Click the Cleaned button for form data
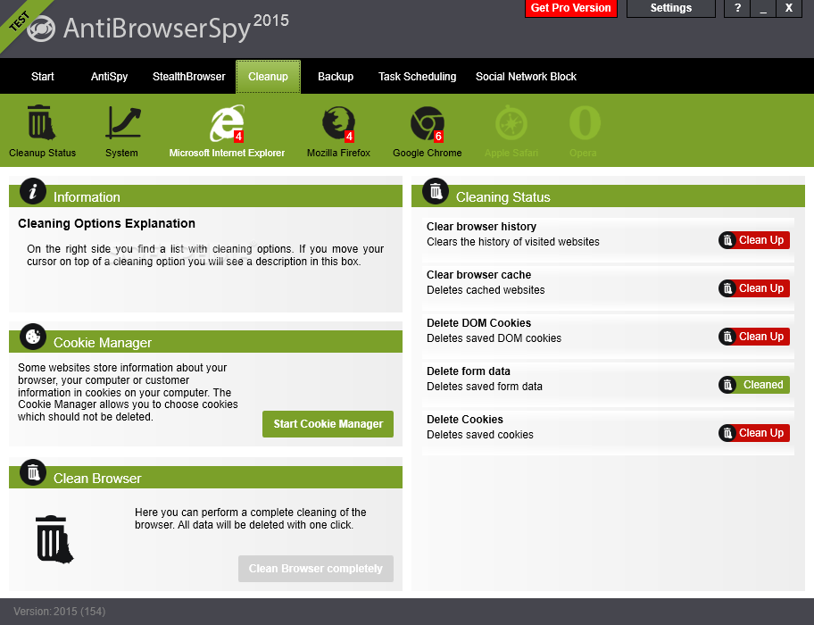 [x=754, y=385]
